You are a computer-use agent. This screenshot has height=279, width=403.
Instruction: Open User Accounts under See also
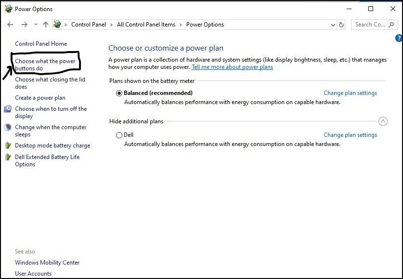click(x=33, y=274)
